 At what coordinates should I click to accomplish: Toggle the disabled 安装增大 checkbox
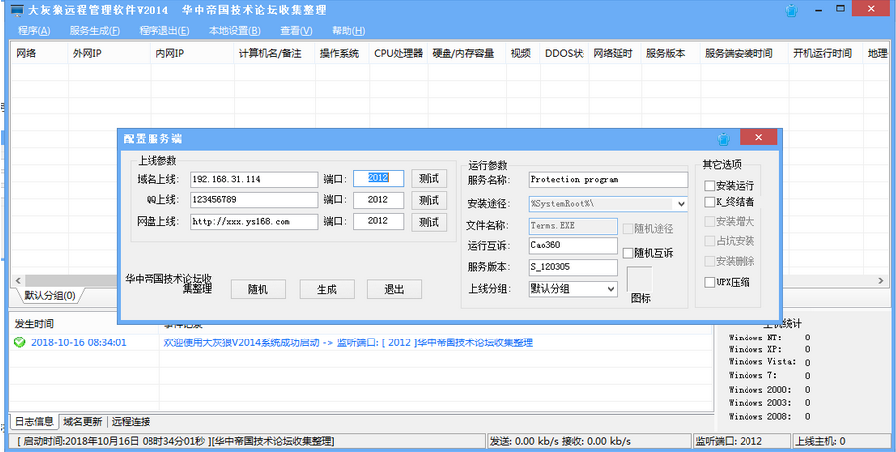[710, 221]
